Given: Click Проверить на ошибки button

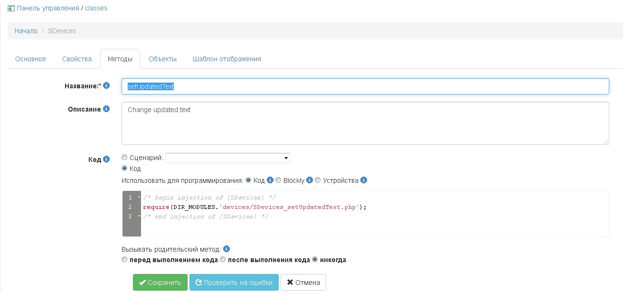Looking at the screenshot, I should [x=234, y=282].
